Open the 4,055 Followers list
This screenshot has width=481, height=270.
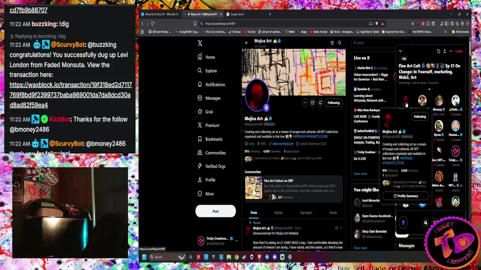point(272,151)
